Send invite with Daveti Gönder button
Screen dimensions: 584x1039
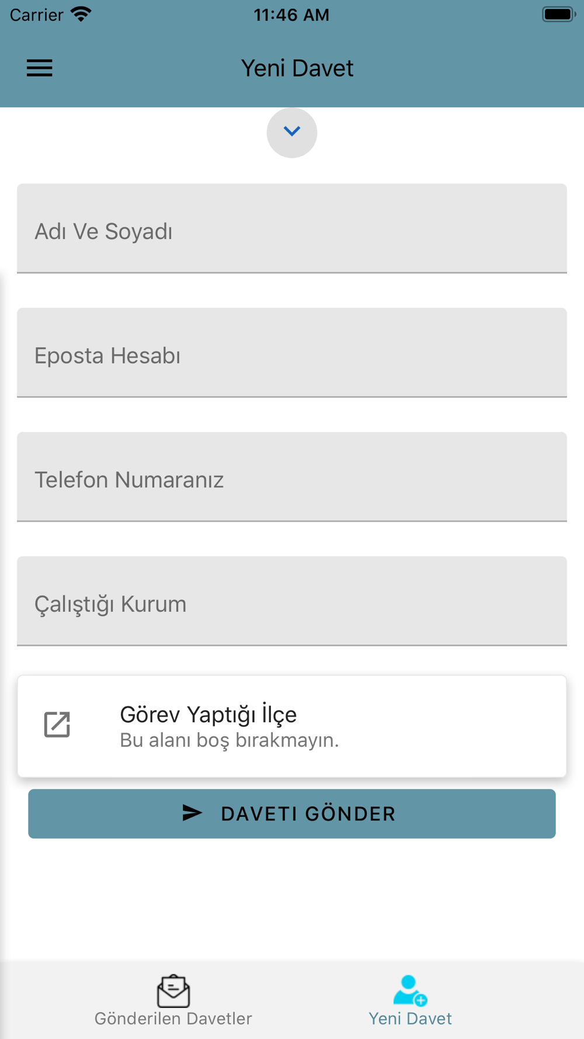point(292,814)
